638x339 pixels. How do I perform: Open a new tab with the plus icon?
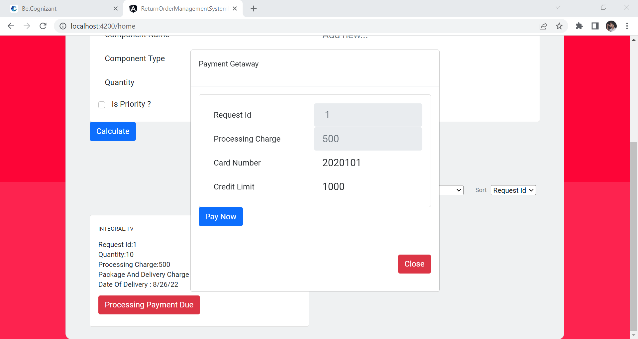pyautogui.click(x=254, y=9)
